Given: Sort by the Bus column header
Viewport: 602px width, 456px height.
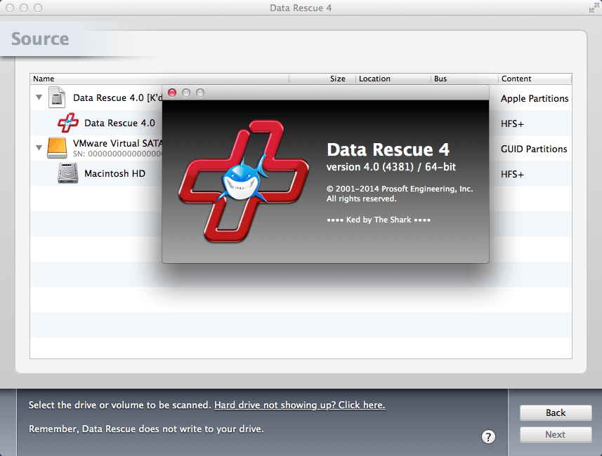Looking at the screenshot, I should pos(464,79).
